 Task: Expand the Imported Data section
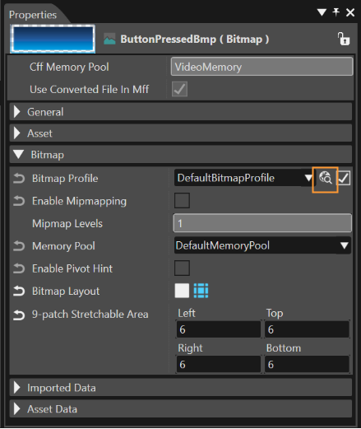181,388
